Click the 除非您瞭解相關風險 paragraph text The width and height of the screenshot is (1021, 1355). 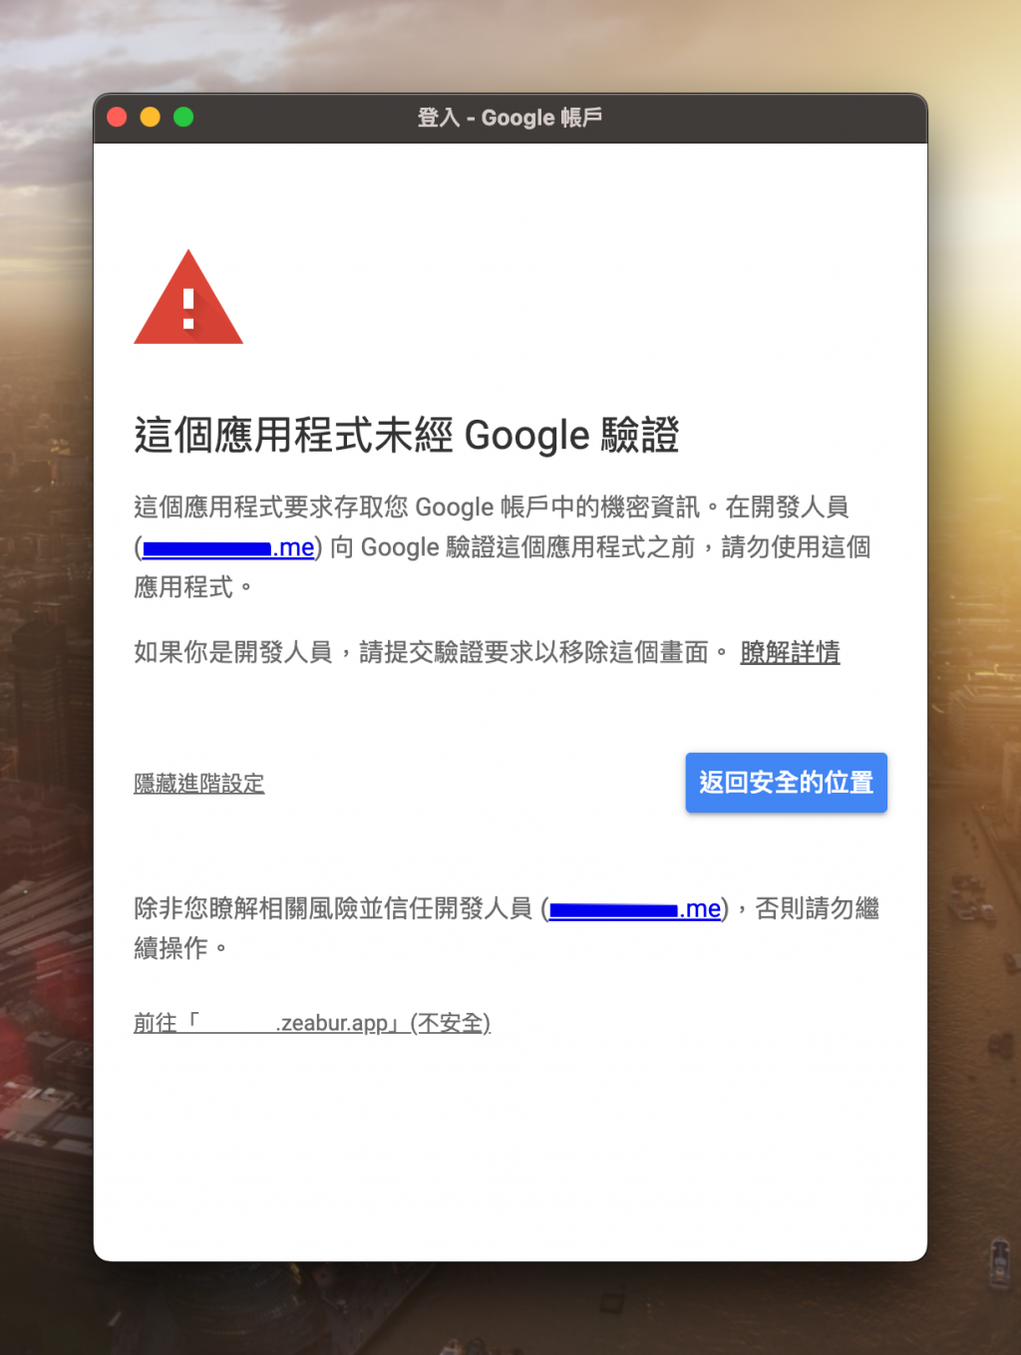(507, 908)
